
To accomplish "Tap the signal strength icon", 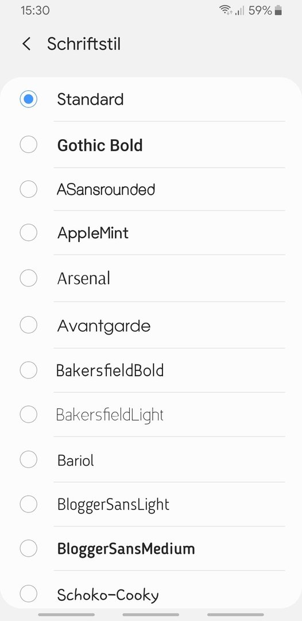I will pos(239,11).
